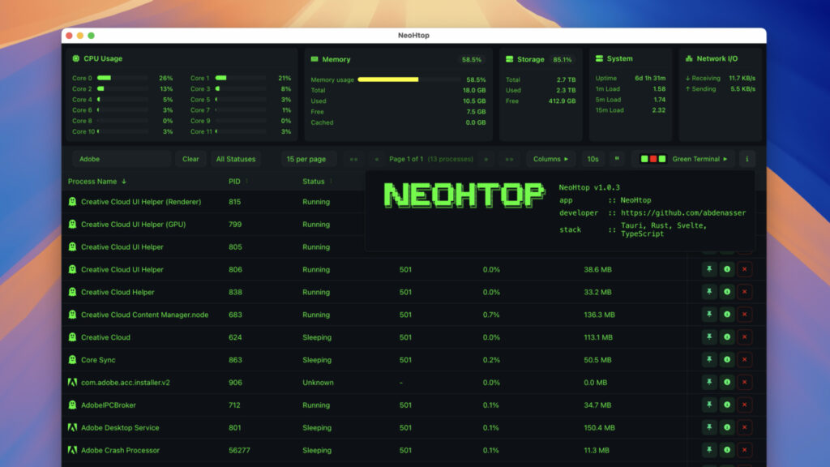Clear the Adobe search filter
The height and width of the screenshot is (467, 830).
coord(191,159)
